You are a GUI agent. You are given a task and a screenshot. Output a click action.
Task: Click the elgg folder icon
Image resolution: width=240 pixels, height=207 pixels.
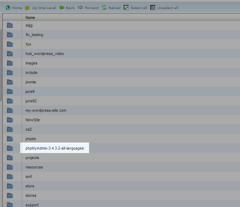pyautogui.click(x=9, y=25)
